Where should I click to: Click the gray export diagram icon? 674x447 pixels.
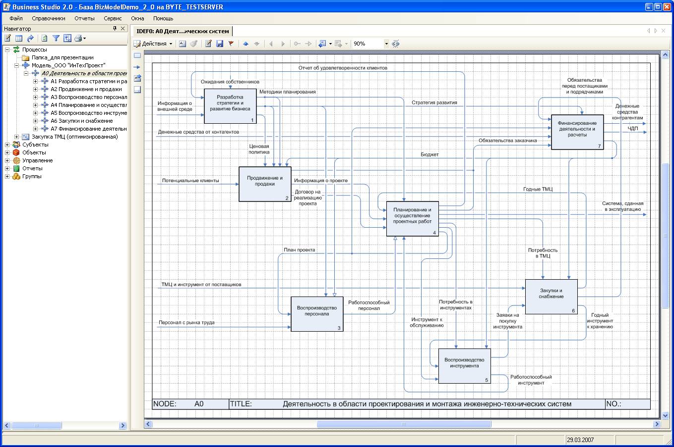[339, 44]
